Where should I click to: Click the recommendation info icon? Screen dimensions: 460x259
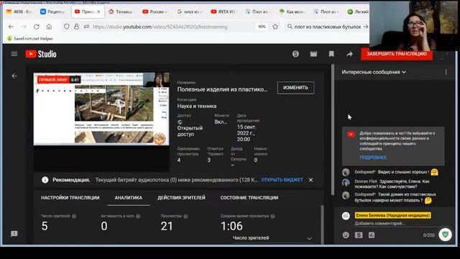pos(45,180)
